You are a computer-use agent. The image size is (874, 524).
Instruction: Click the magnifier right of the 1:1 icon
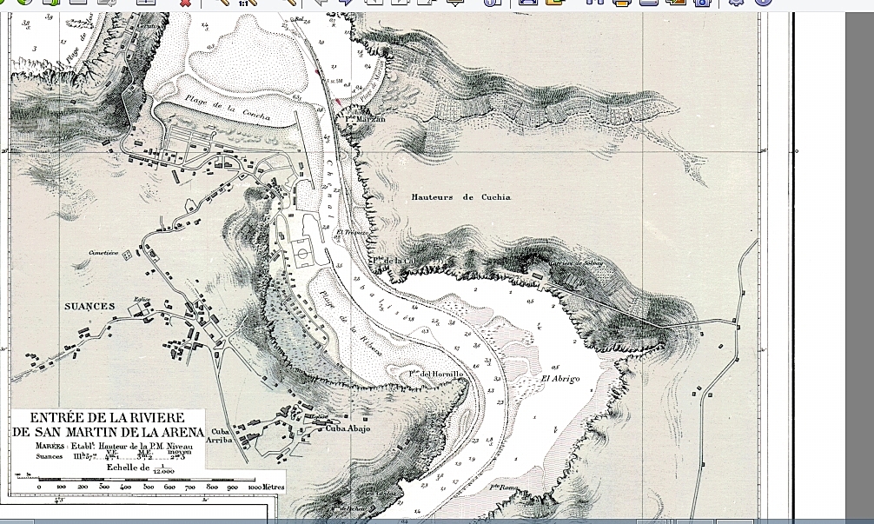[x=288, y=3]
